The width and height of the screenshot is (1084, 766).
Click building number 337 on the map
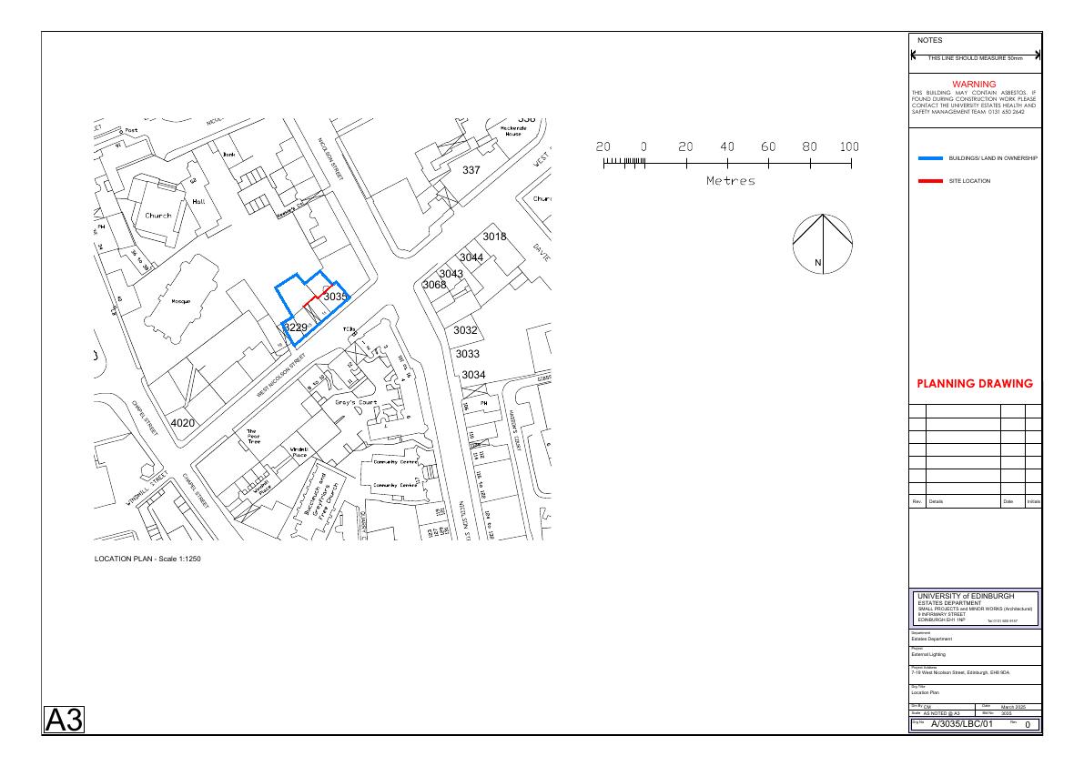pyautogui.click(x=471, y=170)
